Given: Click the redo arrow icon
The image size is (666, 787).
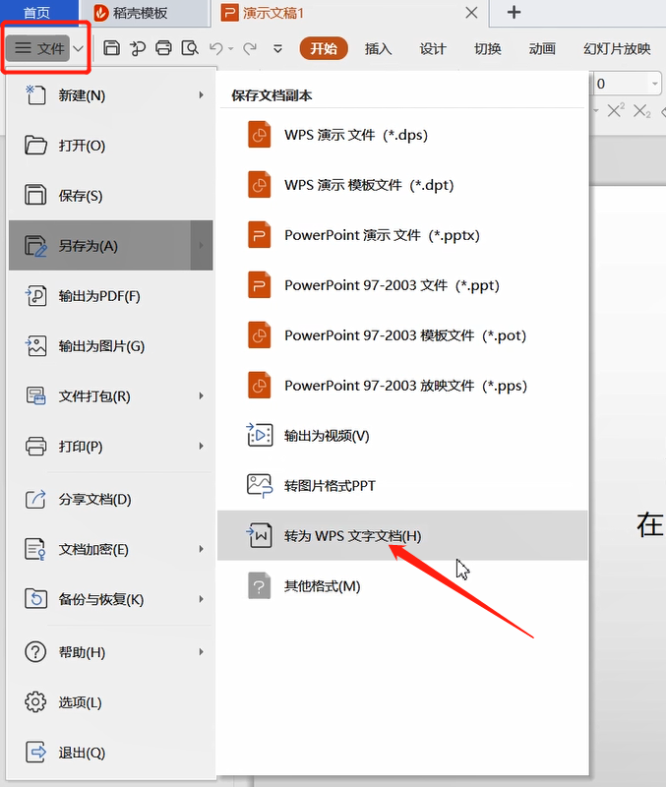Looking at the screenshot, I should pos(250,48).
